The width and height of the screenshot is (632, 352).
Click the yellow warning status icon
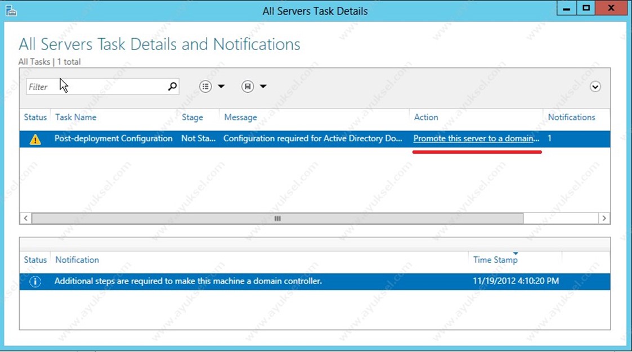click(35, 139)
